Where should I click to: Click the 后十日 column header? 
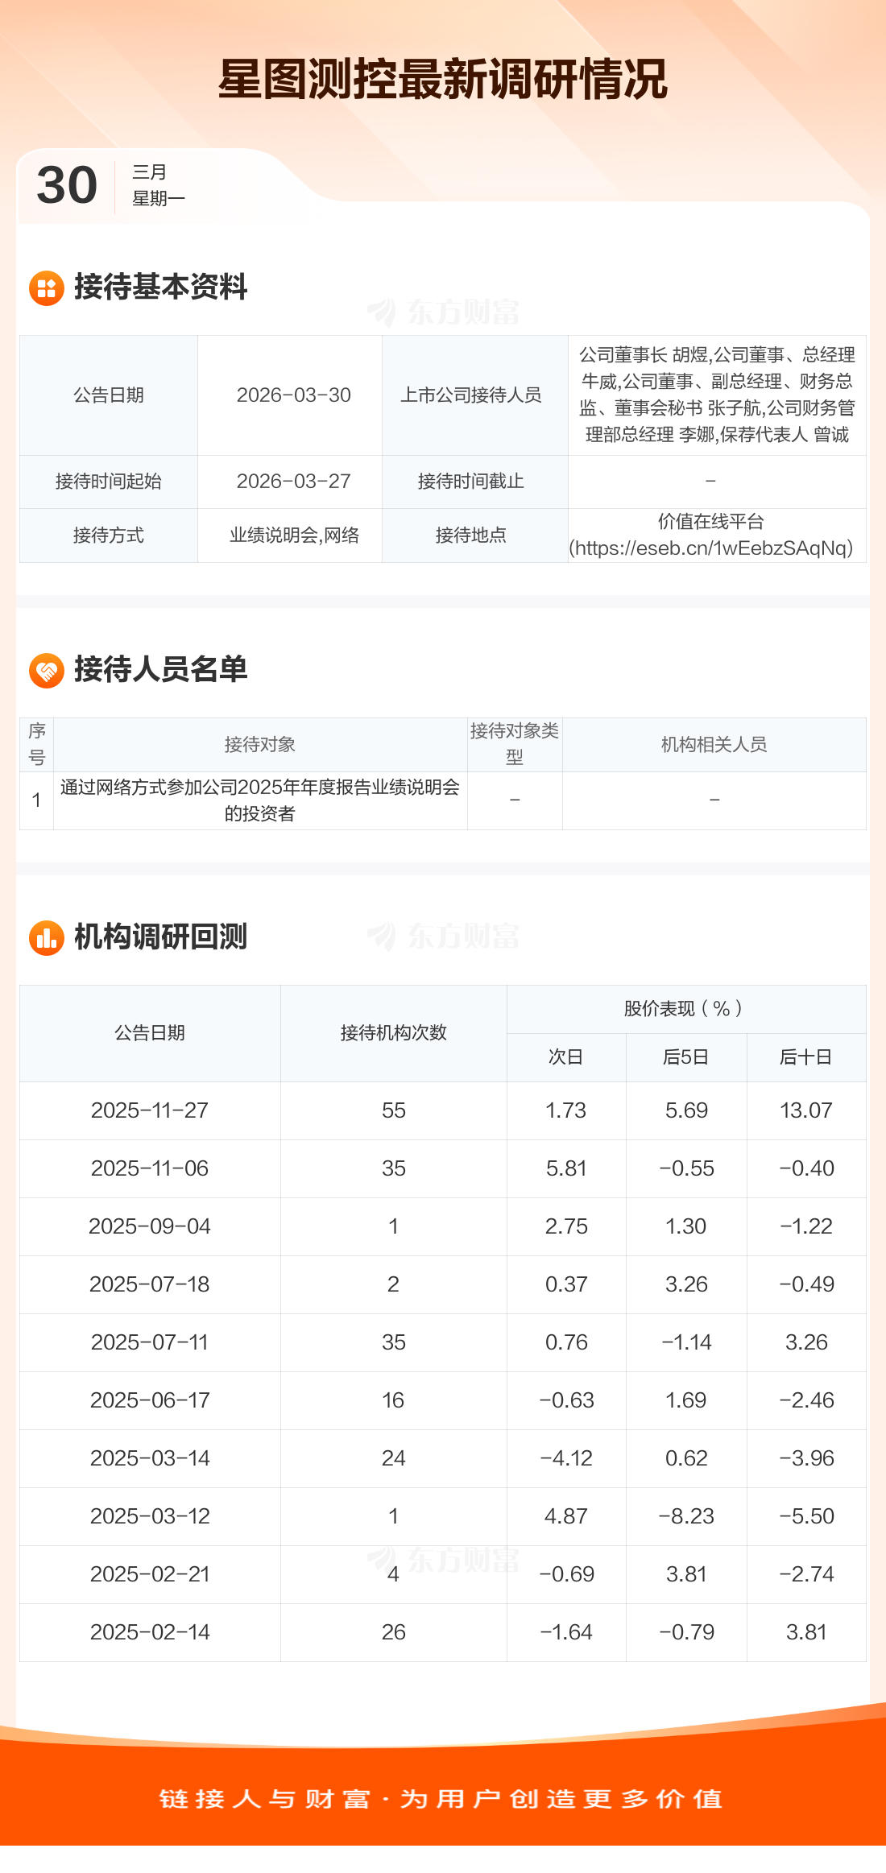tap(806, 1057)
